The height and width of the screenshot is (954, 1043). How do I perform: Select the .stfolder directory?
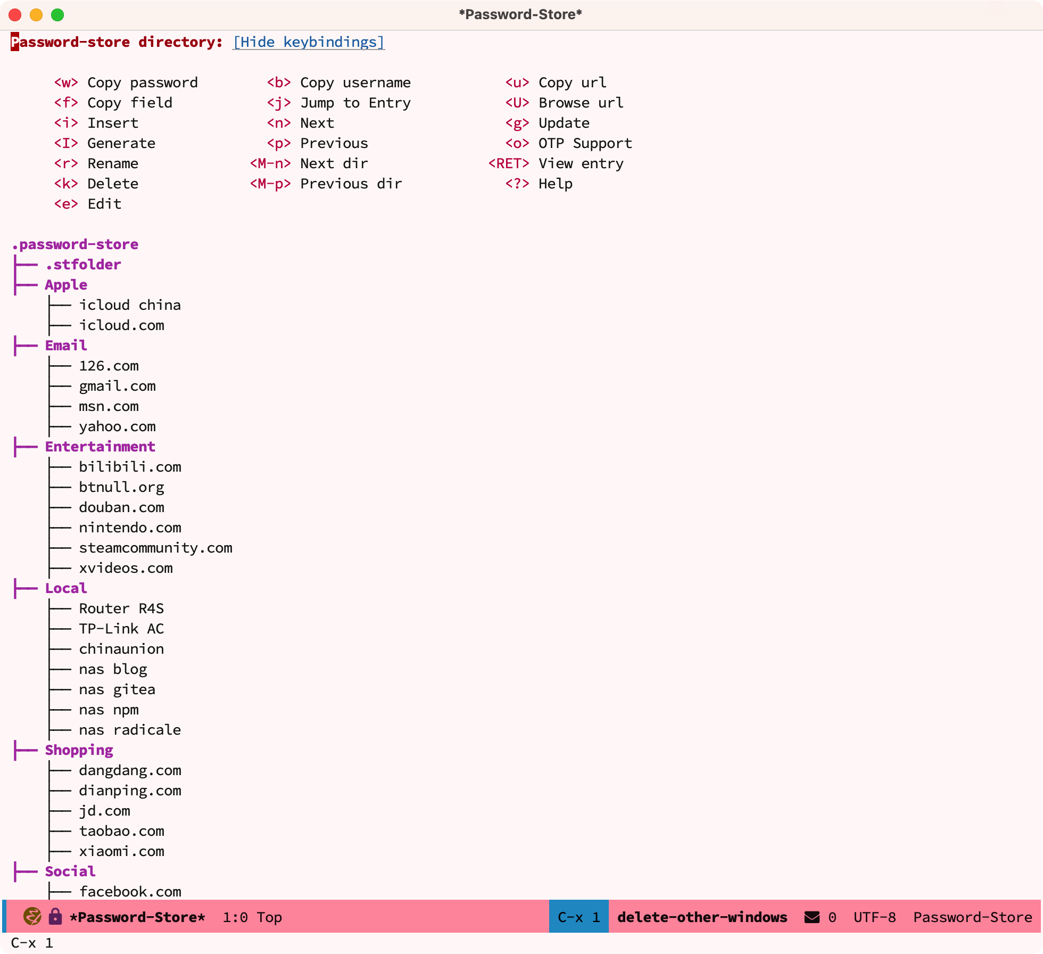click(x=83, y=265)
